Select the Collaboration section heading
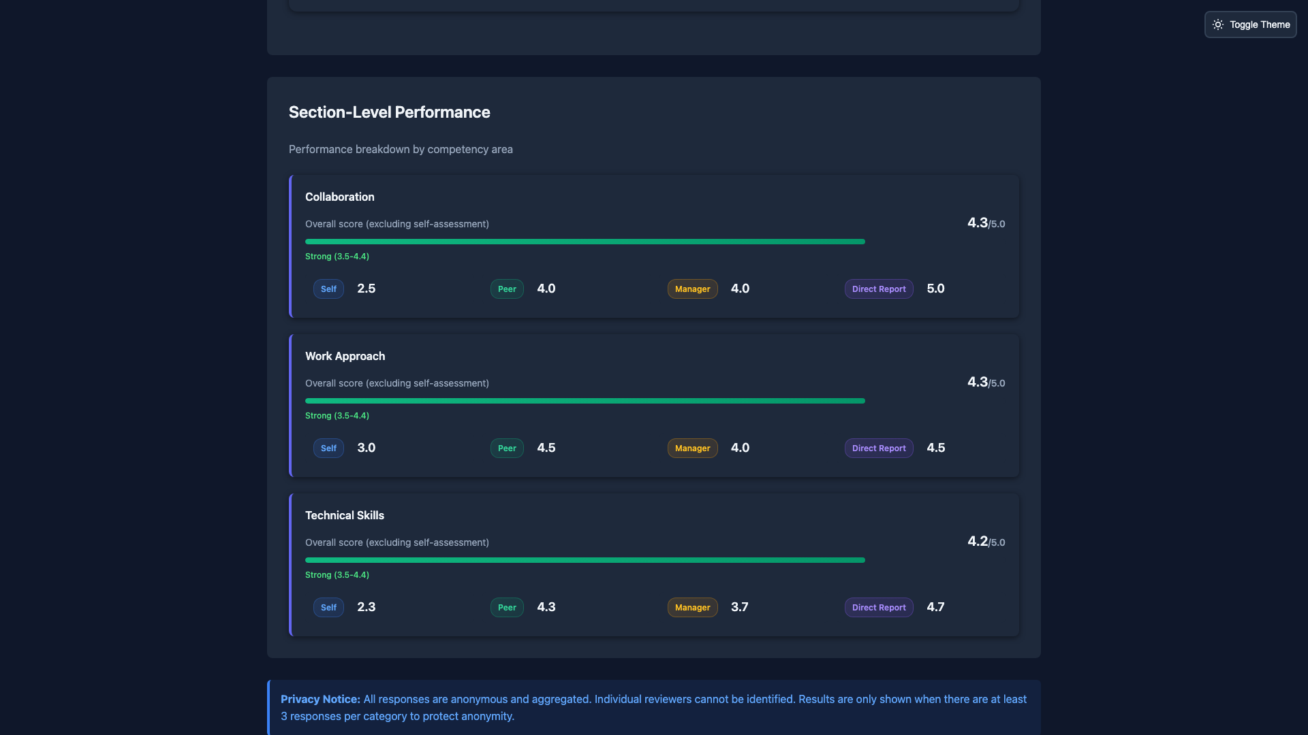Viewport: 1308px width, 735px height. (339, 197)
